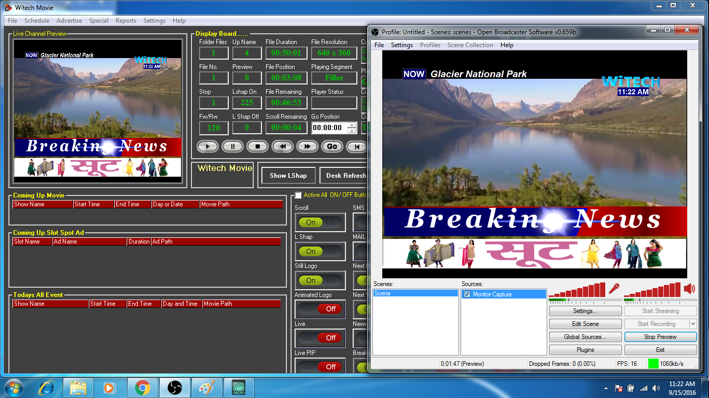Open the Help menu in OBS
709x398 pixels.
[x=507, y=45]
